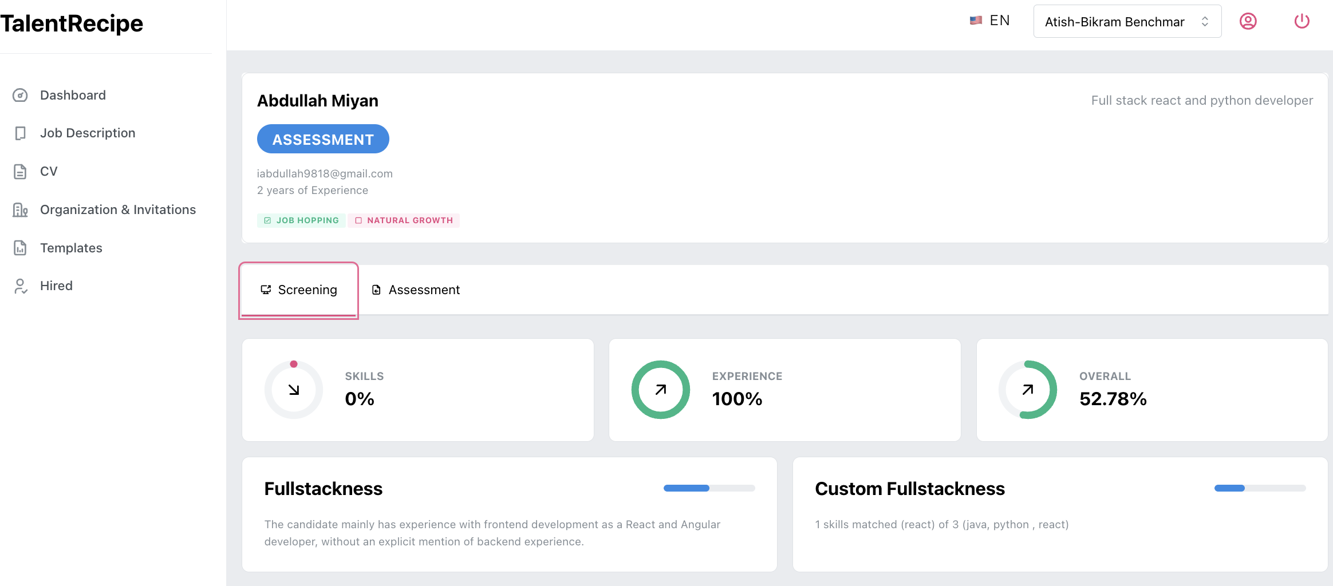Switch to the Assessment tab
The height and width of the screenshot is (586, 1333).
tap(416, 290)
